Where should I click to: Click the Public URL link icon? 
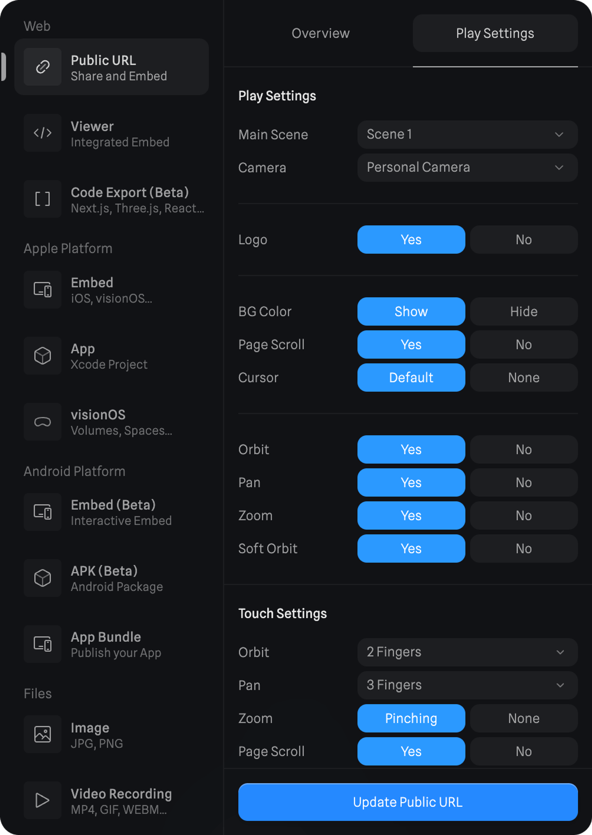[43, 67]
